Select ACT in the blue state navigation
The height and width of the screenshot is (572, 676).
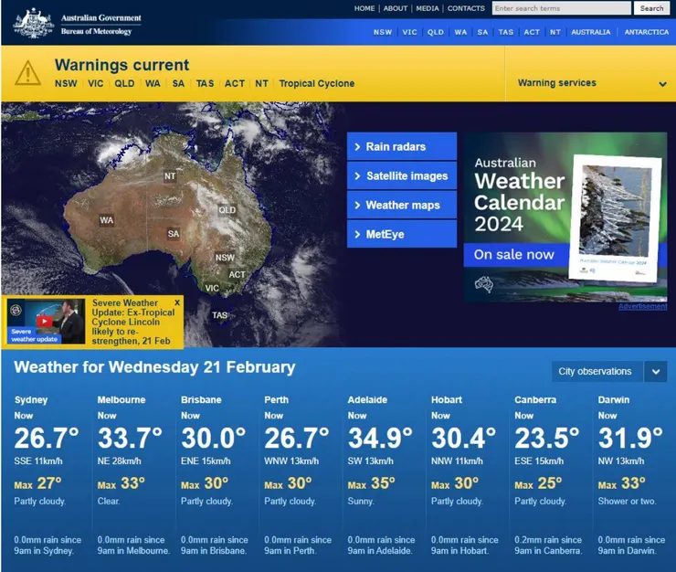pos(532,32)
